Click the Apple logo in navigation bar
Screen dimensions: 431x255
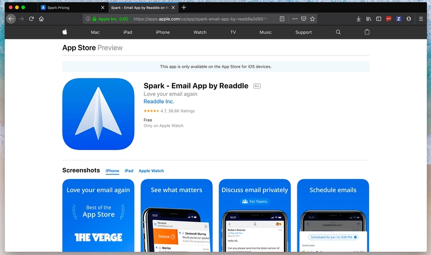point(65,32)
